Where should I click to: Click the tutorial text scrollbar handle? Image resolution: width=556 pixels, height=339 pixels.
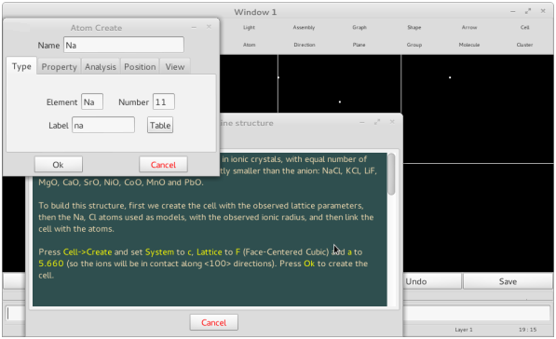pyautogui.click(x=391, y=174)
